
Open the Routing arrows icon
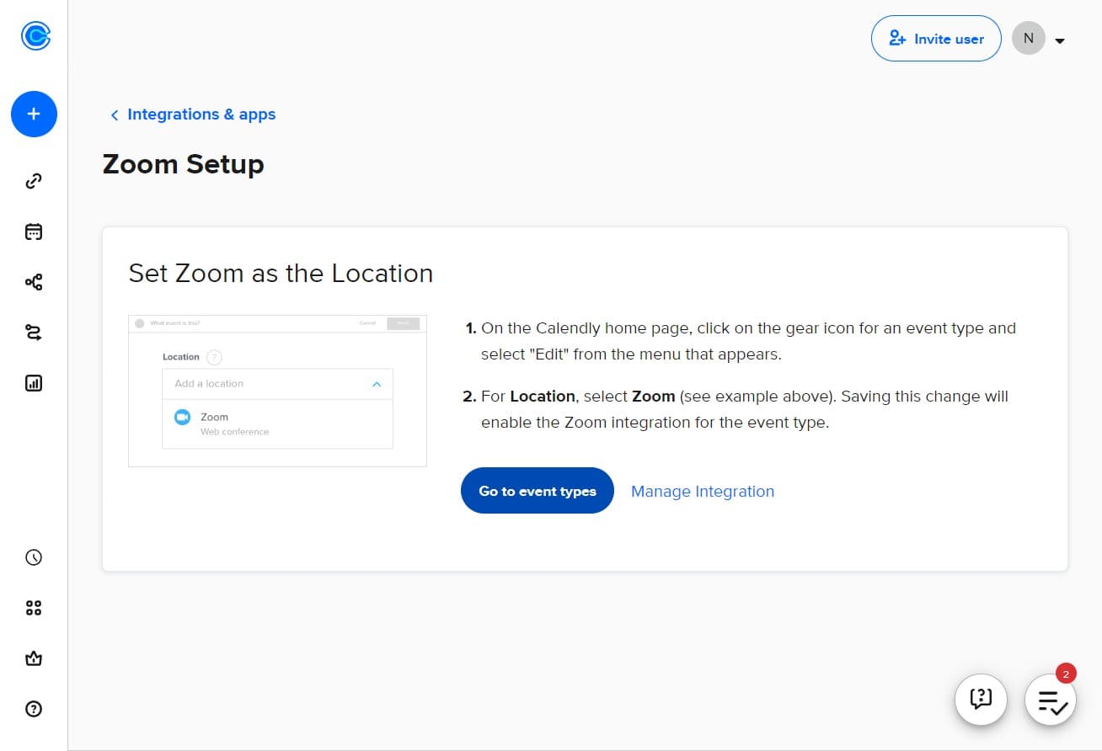click(34, 333)
